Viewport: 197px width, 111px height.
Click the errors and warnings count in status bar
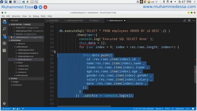click(16, 109)
